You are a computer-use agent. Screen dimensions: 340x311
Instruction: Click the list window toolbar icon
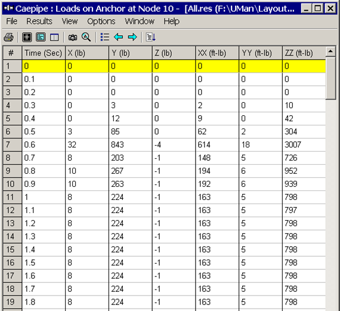(54, 37)
